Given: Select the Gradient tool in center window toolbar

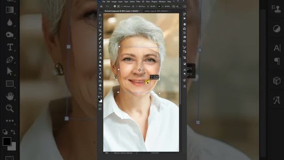Looking at the screenshot, I should pyautogui.click(x=100, y=58).
